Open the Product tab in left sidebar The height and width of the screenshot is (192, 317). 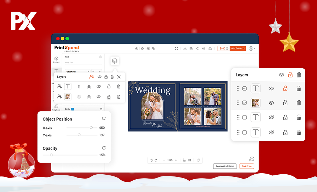point(56,59)
